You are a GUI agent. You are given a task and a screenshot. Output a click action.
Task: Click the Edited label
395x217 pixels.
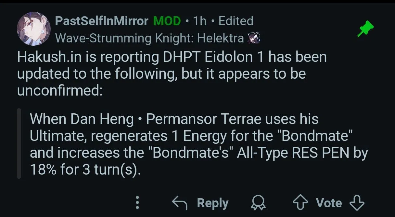pos(236,21)
